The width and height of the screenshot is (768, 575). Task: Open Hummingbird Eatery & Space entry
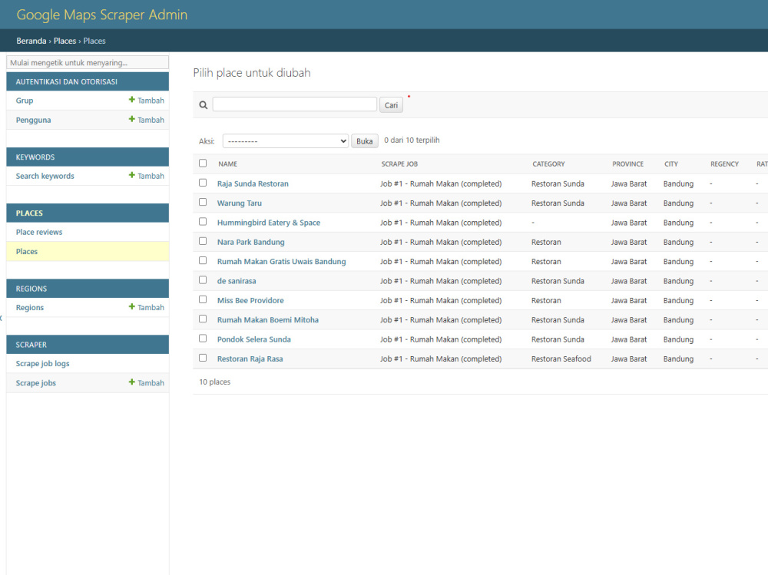tap(268, 223)
